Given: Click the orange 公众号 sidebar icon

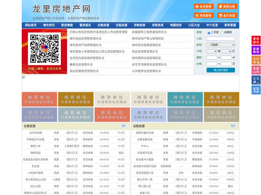Looking at the screenshot, I should (256, 60).
